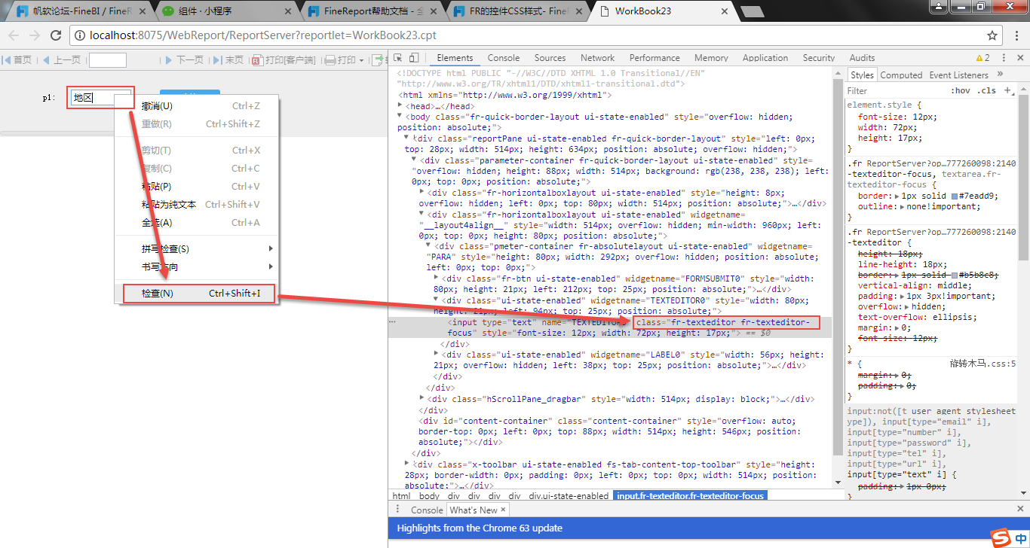Screen dimensions: 1030x548
Task: Click the yellow warnings count icon
Action: pos(982,58)
